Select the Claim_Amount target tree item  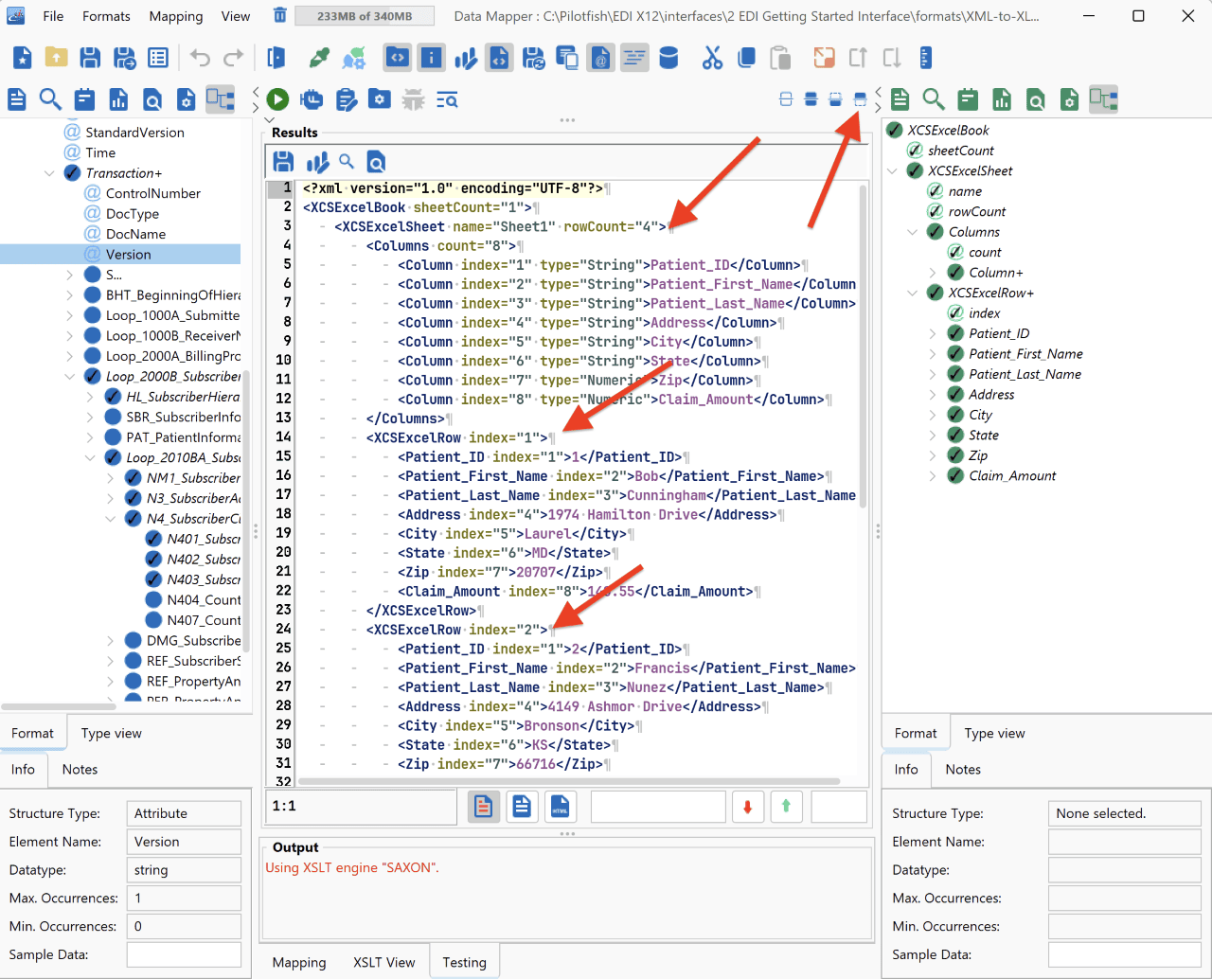[x=1012, y=476]
